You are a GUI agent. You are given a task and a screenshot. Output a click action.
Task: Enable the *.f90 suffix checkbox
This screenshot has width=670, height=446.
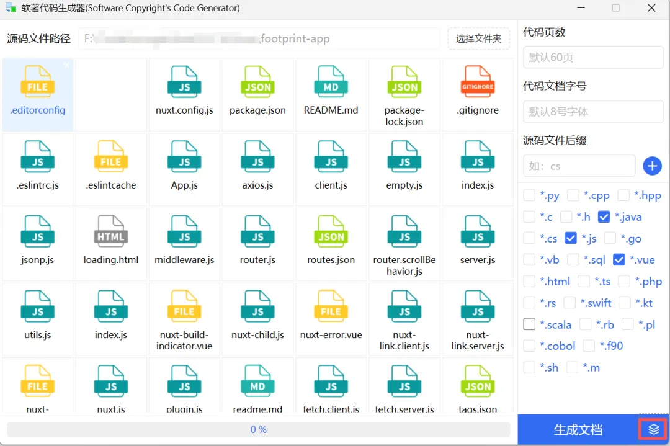click(589, 346)
